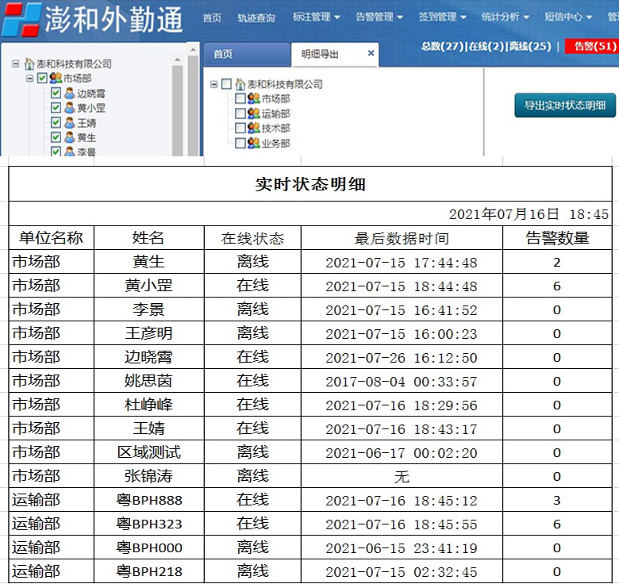Image resolution: width=619 pixels, height=584 pixels.
Task: Click the 澎和外勤通 logo icon
Action: tap(21, 19)
